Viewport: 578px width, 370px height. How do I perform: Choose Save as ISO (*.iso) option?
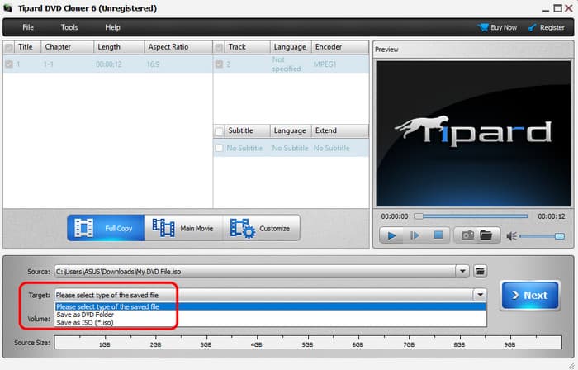[271, 322]
